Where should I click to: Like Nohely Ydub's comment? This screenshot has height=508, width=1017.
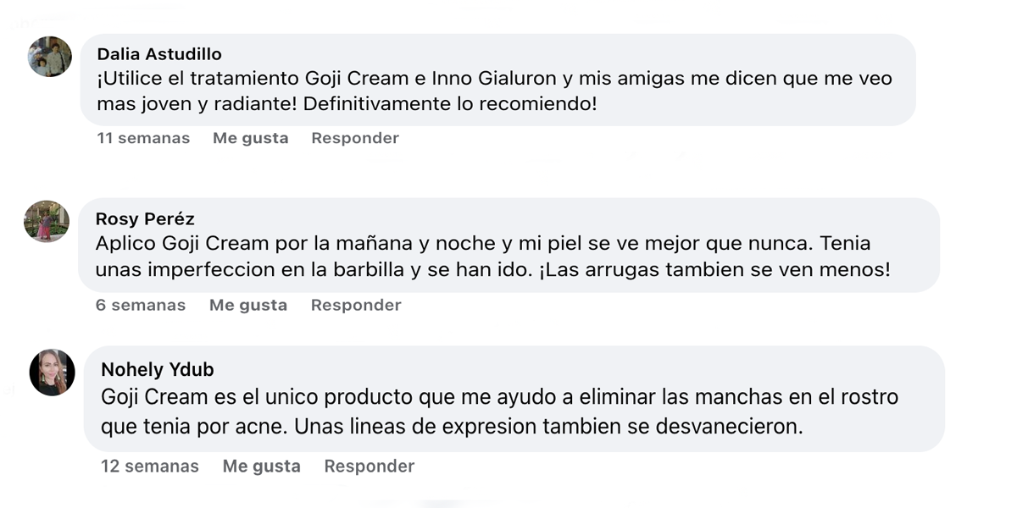tap(261, 466)
